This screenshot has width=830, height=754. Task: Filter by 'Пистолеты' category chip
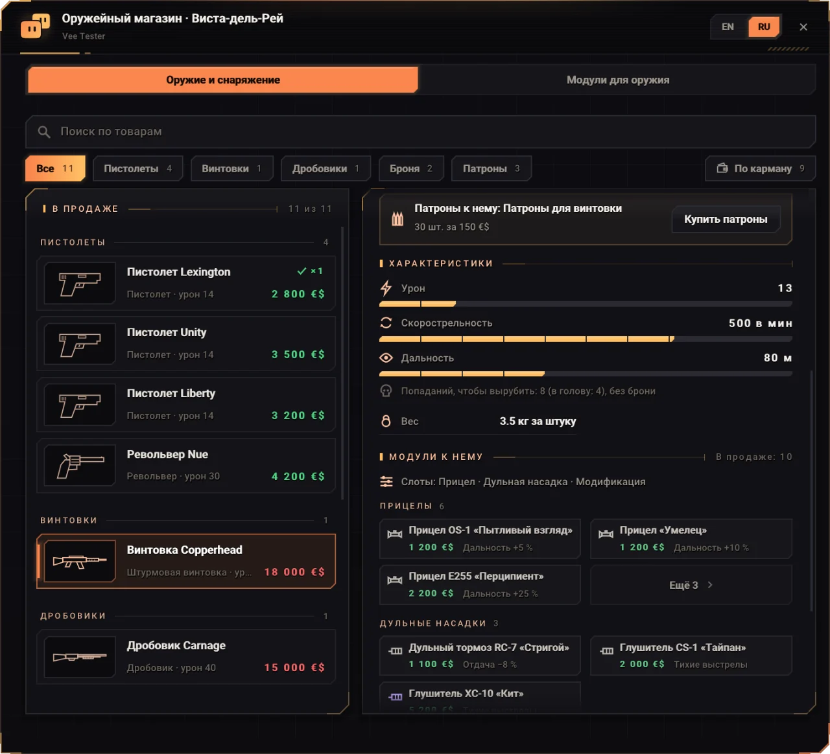138,168
